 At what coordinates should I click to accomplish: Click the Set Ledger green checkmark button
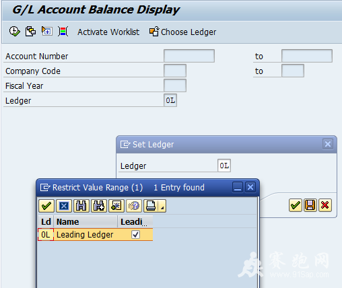pyautogui.click(x=296, y=205)
